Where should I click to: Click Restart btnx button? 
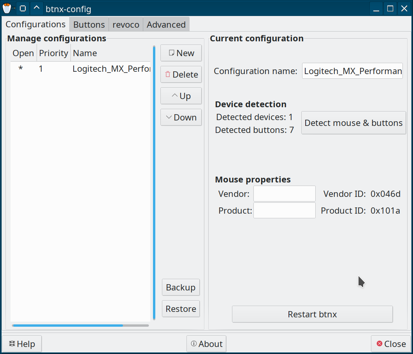pos(313,314)
